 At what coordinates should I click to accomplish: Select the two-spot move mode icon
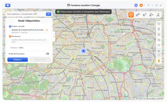pos(138,15)
